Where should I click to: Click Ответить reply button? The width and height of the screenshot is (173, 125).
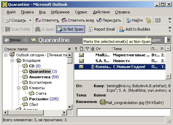47,20
